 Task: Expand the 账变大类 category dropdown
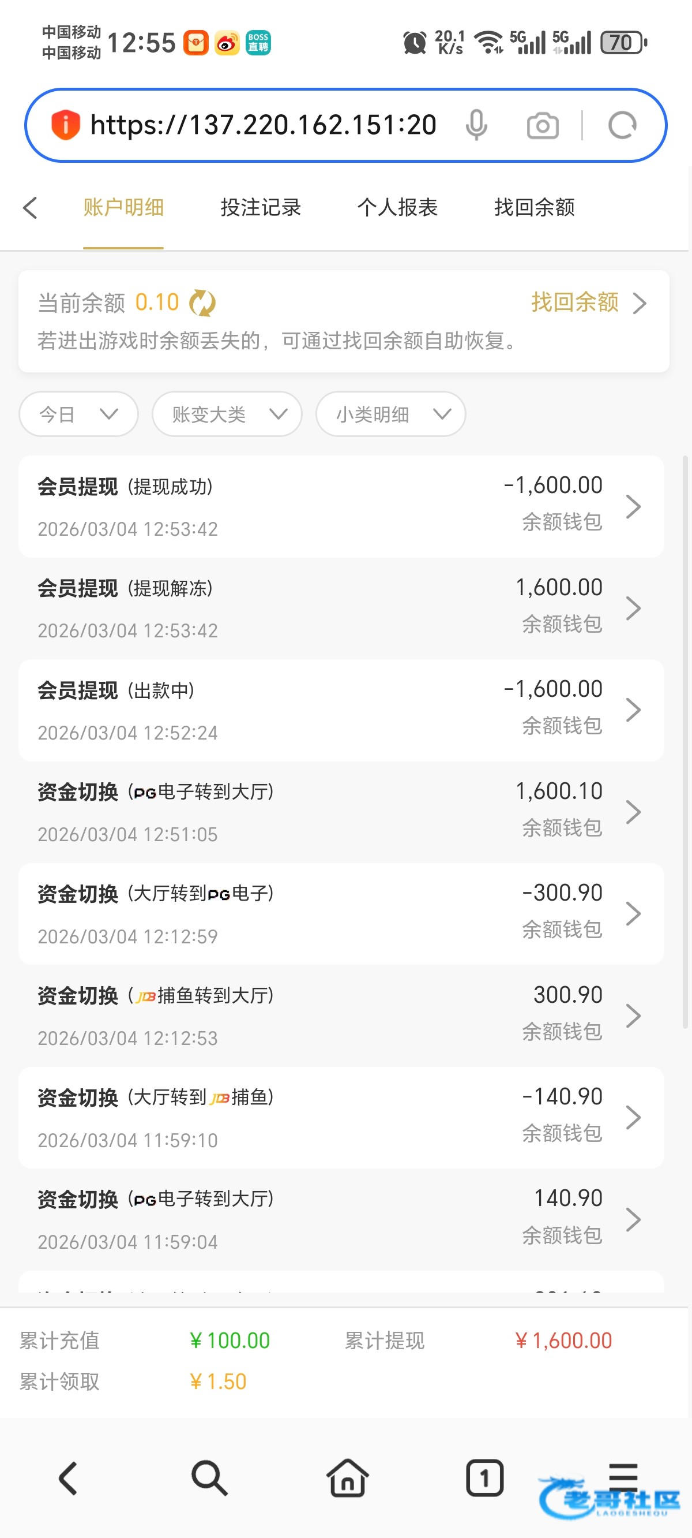coord(227,414)
